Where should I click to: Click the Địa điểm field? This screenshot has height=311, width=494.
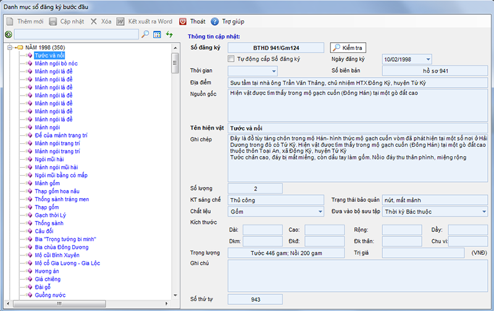coord(358,83)
